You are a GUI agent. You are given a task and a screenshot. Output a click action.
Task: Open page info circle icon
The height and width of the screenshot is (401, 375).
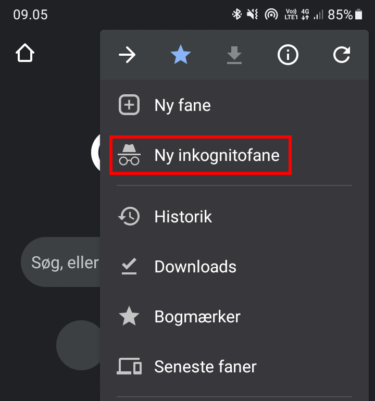pyautogui.click(x=288, y=55)
